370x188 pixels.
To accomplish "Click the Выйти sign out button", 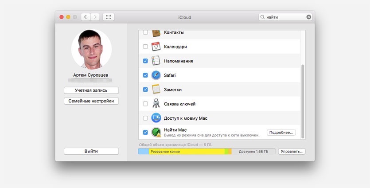I will (91, 151).
